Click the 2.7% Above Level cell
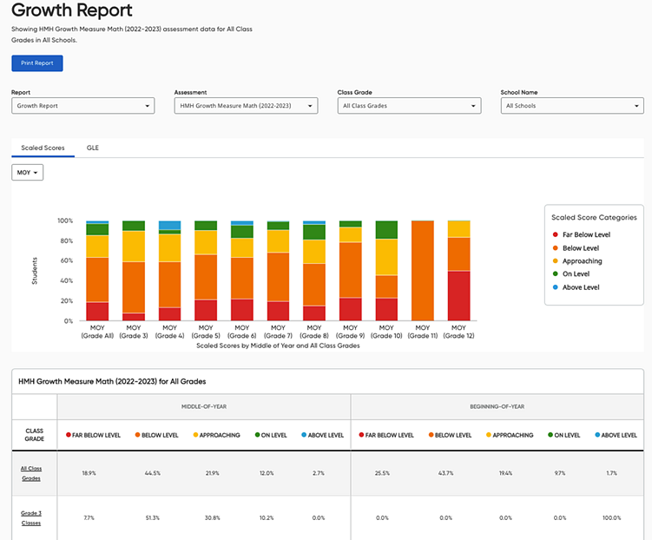Screen dimensions: 652x540 319,473
